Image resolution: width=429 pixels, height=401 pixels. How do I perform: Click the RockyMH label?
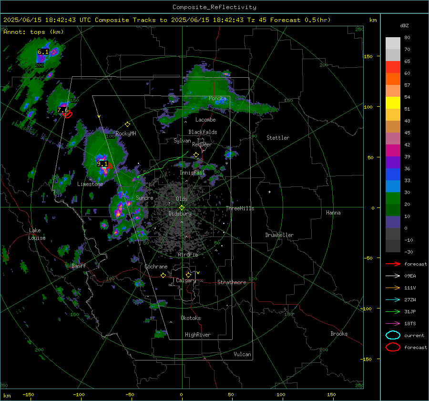tap(126, 134)
